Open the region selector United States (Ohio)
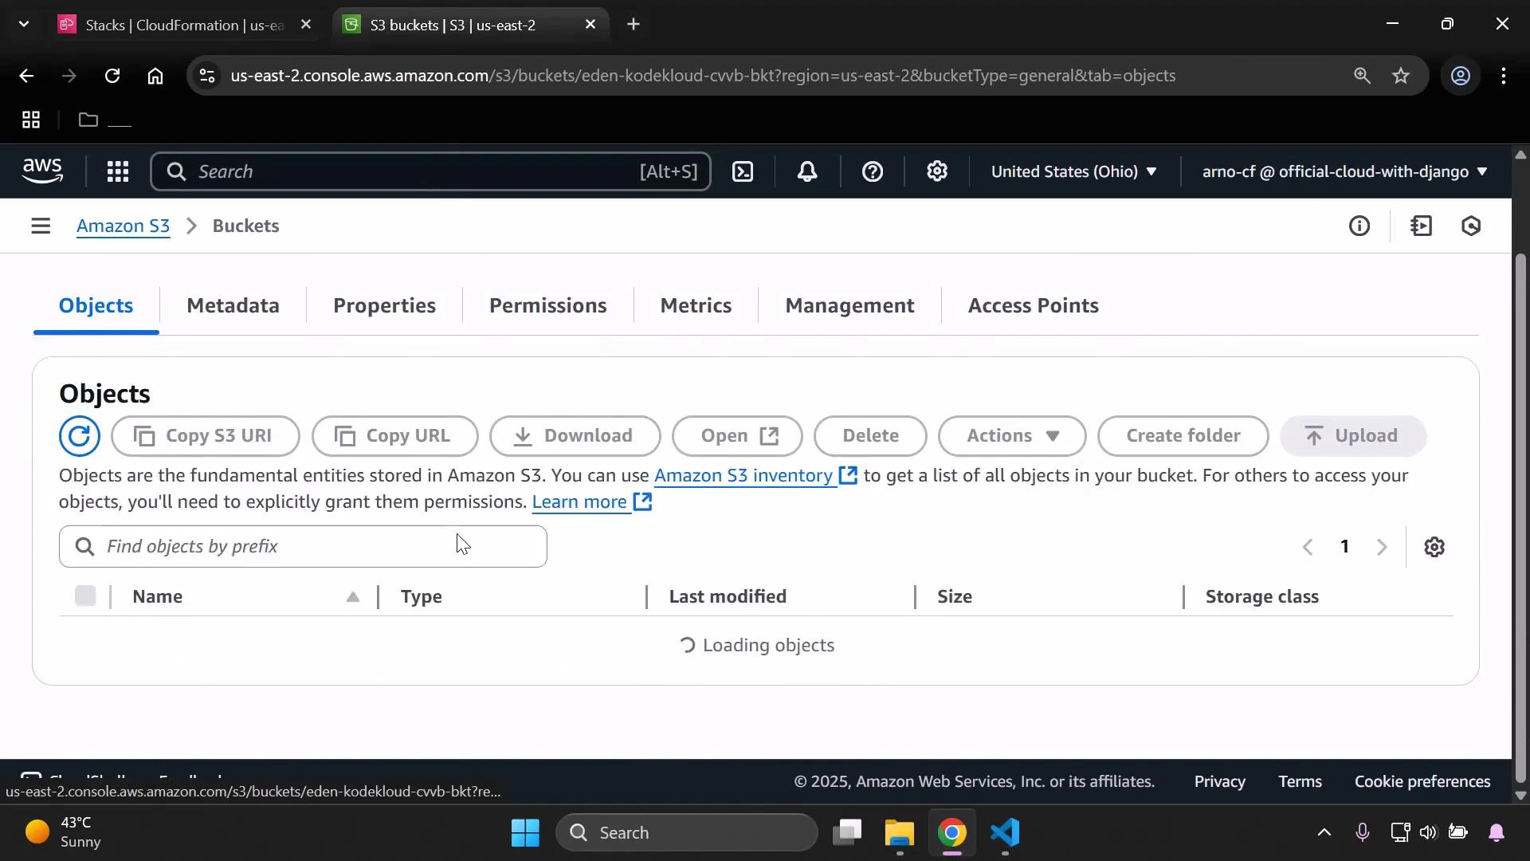 [1073, 171]
